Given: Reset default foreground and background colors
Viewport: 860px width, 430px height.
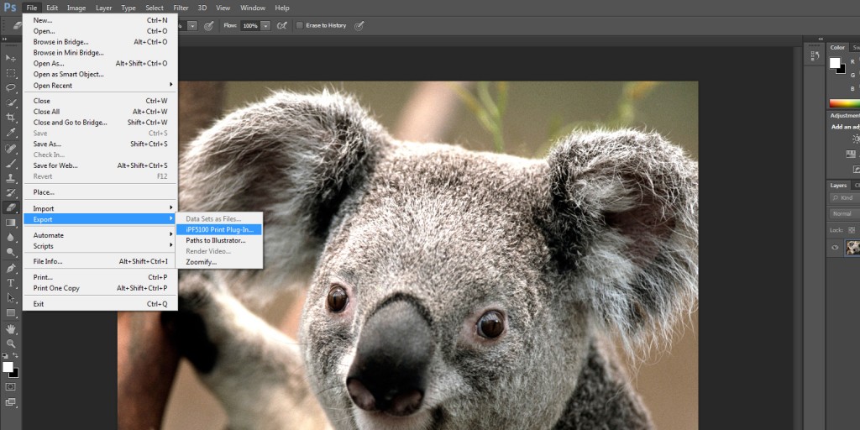Looking at the screenshot, I should point(5,355).
